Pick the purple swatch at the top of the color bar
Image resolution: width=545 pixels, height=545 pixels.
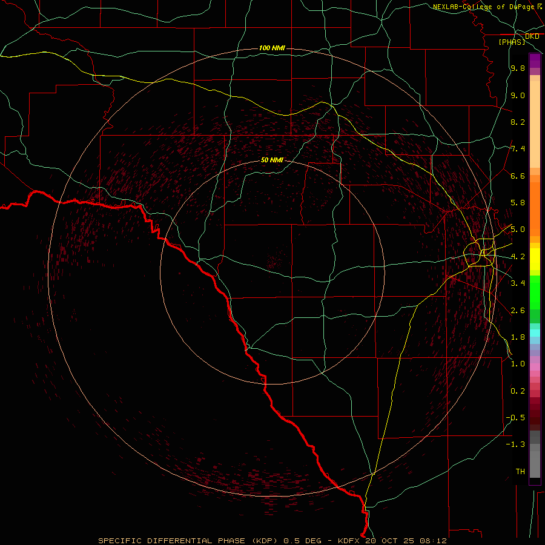[x=535, y=61]
